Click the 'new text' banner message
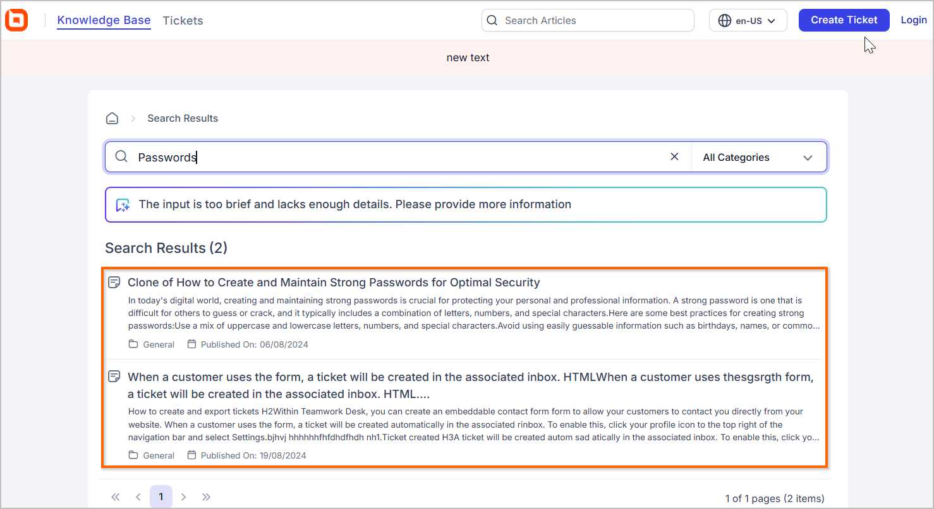Viewport: 934px width, 509px height. pos(468,57)
